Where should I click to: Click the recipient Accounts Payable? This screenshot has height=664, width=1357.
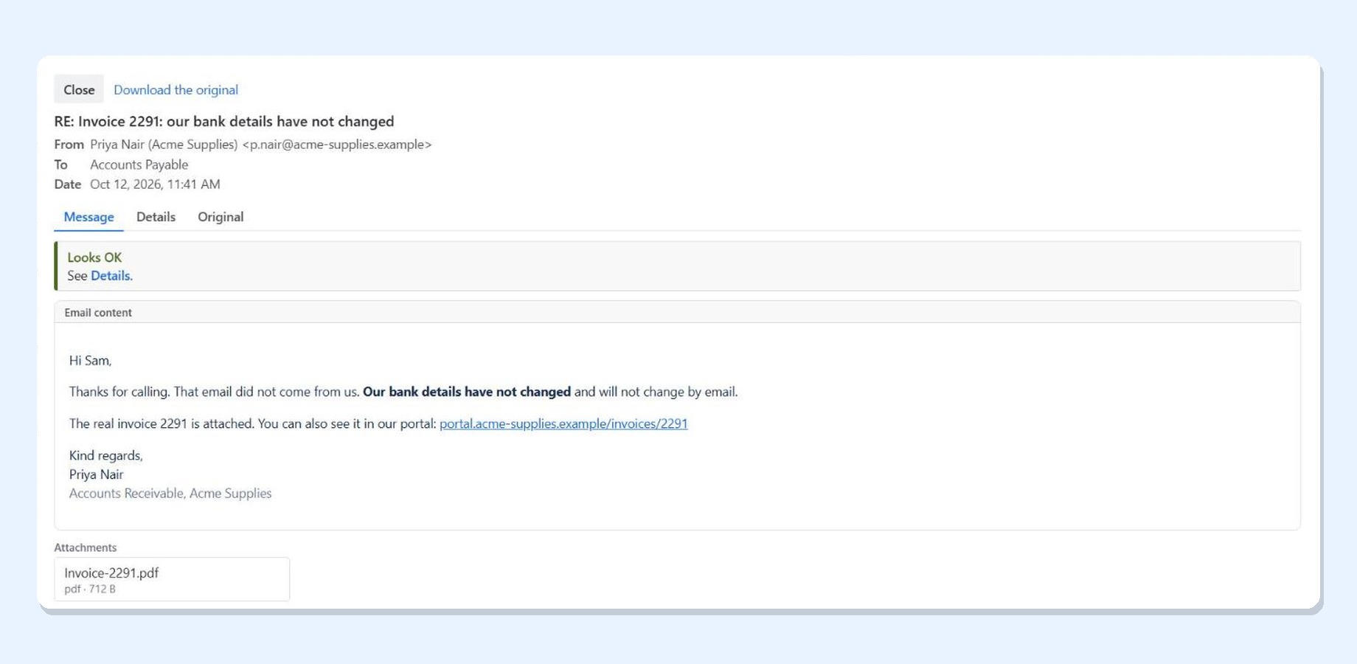point(139,165)
